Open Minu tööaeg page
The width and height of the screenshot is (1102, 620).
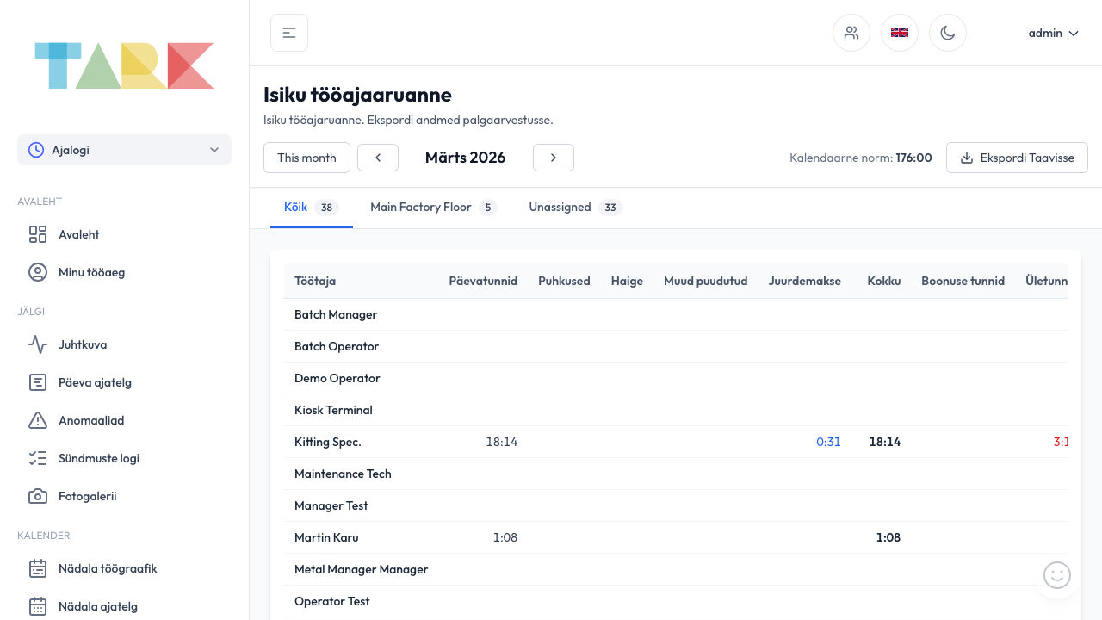point(91,272)
